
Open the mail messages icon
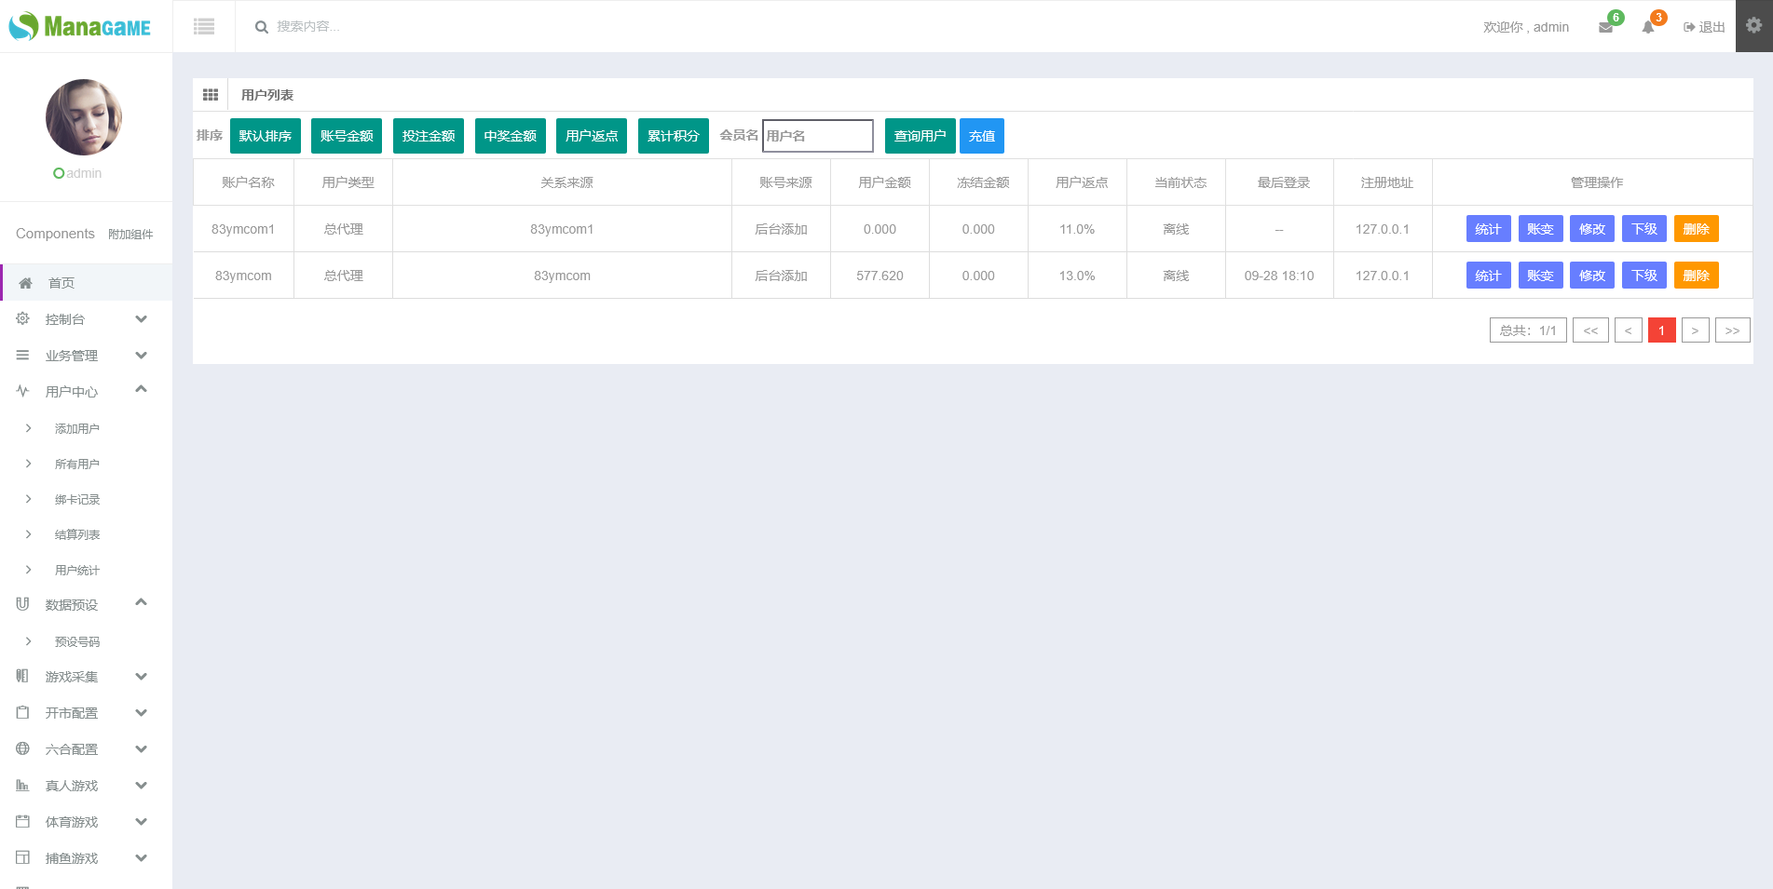pyautogui.click(x=1605, y=27)
